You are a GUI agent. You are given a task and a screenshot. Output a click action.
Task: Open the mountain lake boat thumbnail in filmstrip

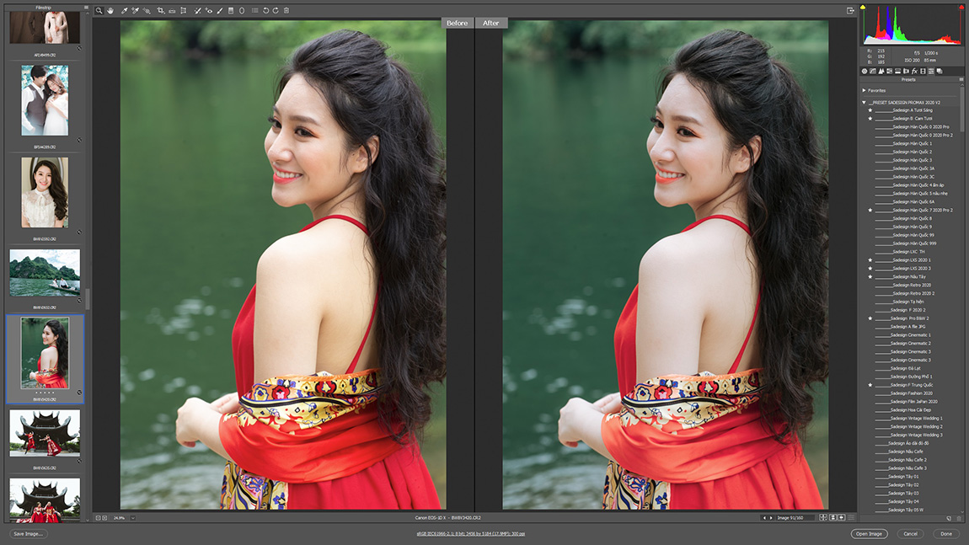pos(45,273)
